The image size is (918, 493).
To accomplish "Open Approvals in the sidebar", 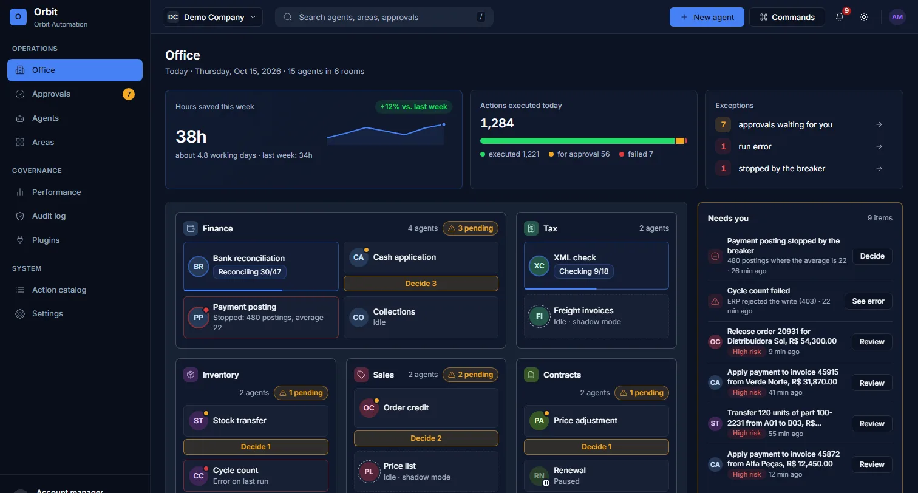I will coord(75,94).
